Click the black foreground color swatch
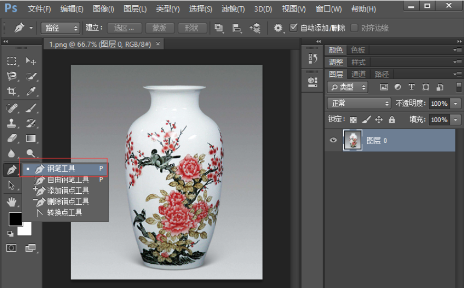Viewport: 464px width, 288px height. coord(15,219)
